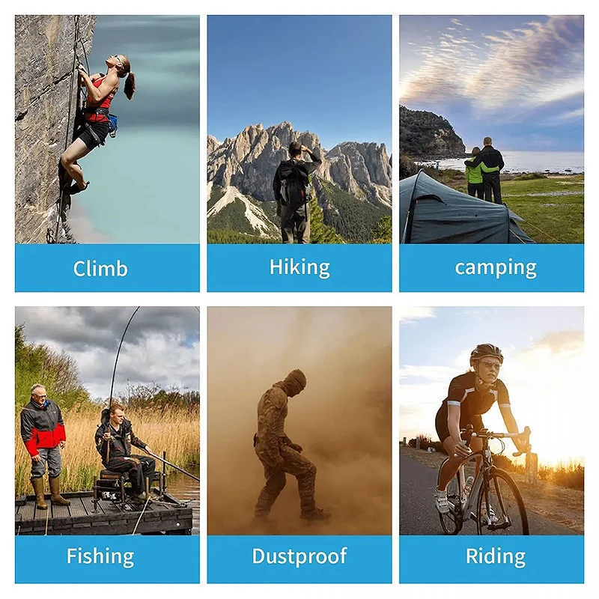Screen dimensions: 599x599
Task: Select the camping label banner
Action: click(492, 268)
